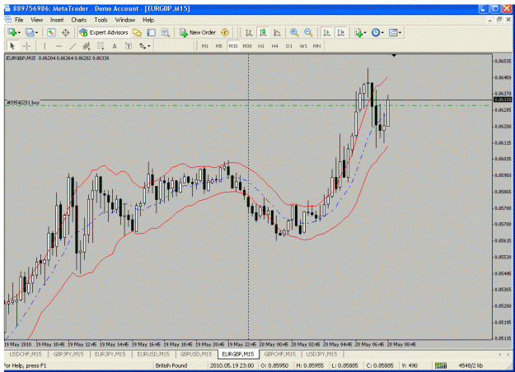Select the Text Label tool
The width and height of the screenshot is (515, 372).
click(x=129, y=46)
